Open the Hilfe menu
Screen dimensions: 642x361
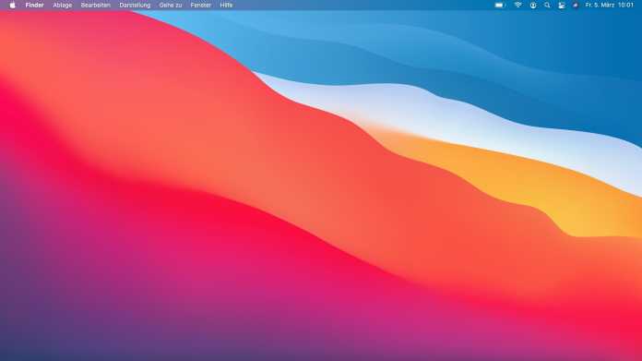click(226, 6)
